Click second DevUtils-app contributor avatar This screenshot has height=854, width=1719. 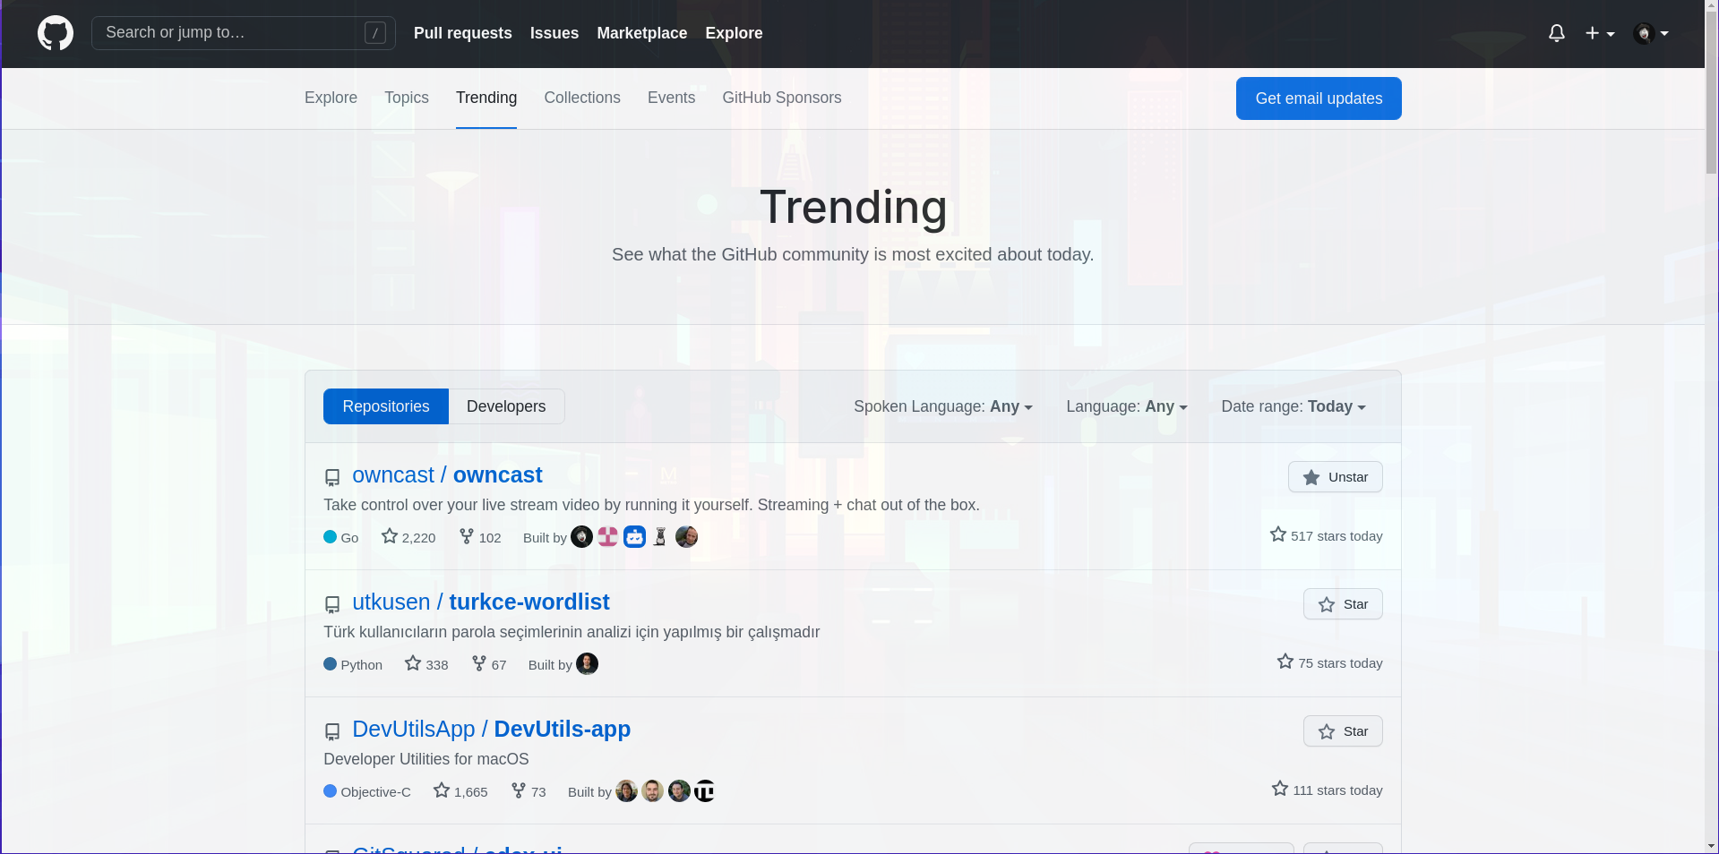point(653,790)
